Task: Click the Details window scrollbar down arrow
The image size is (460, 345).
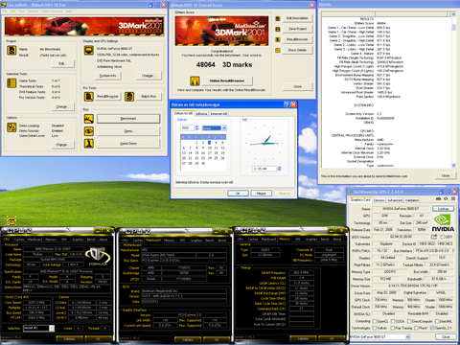Action: (453, 165)
